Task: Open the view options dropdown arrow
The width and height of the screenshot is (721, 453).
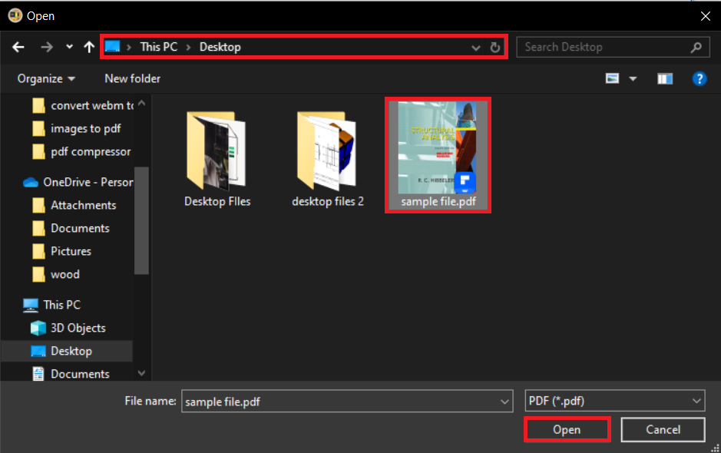Action: pos(633,78)
